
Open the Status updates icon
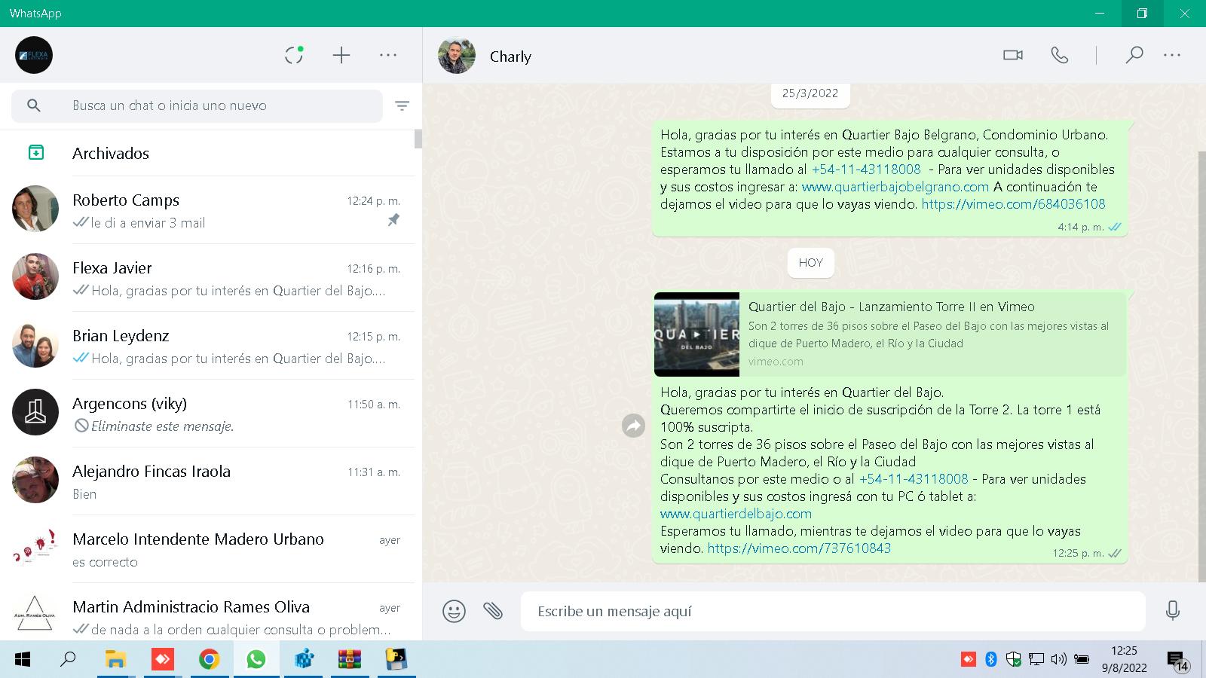pyautogui.click(x=294, y=55)
